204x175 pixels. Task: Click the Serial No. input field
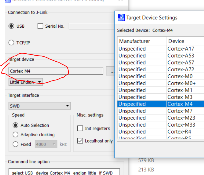point(91,26)
